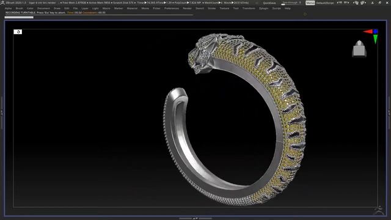Click the turntable recording indicator icon
The height and width of the screenshot is (220, 391).
(18, 32)
